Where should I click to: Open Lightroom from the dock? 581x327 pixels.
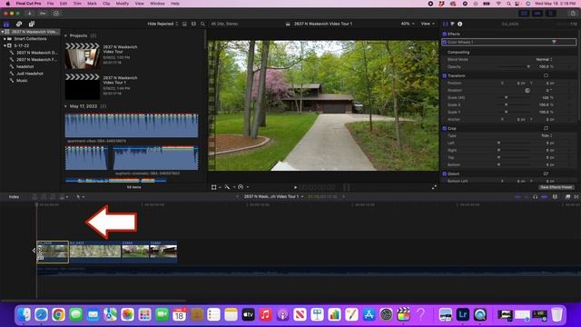(x=462, y=315)
